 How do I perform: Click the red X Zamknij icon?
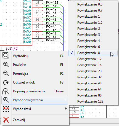pos(6,120)
